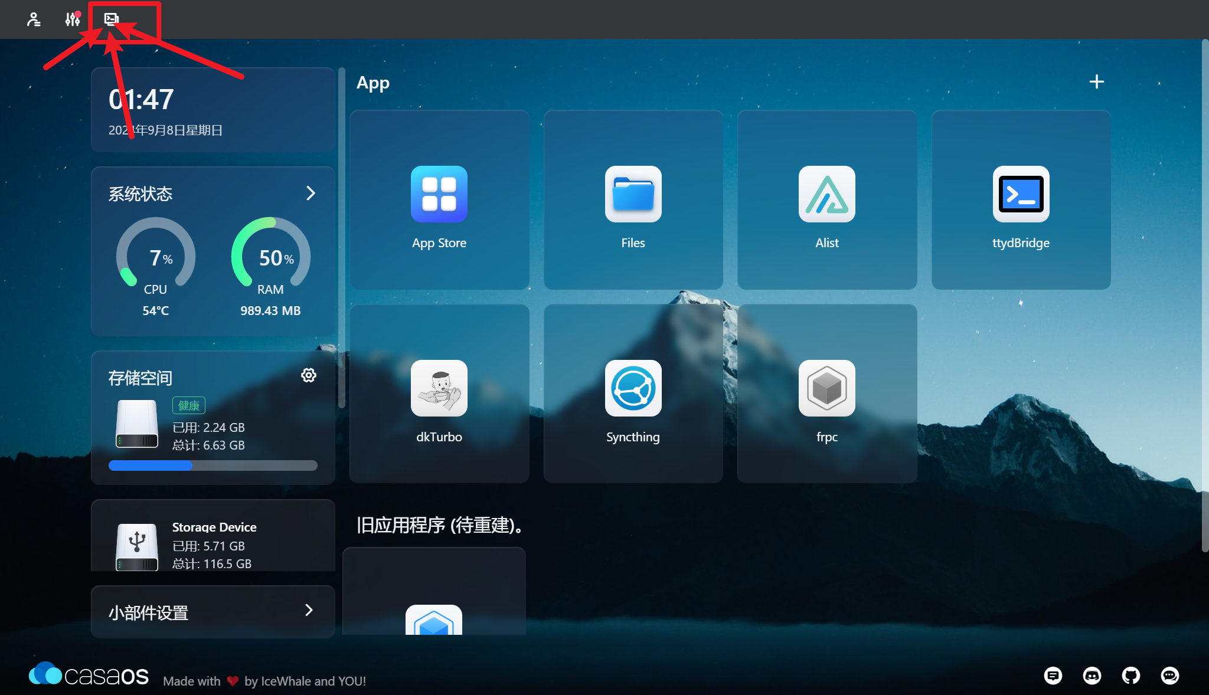Click the Syncthing label text

click(x=633, y=437)
